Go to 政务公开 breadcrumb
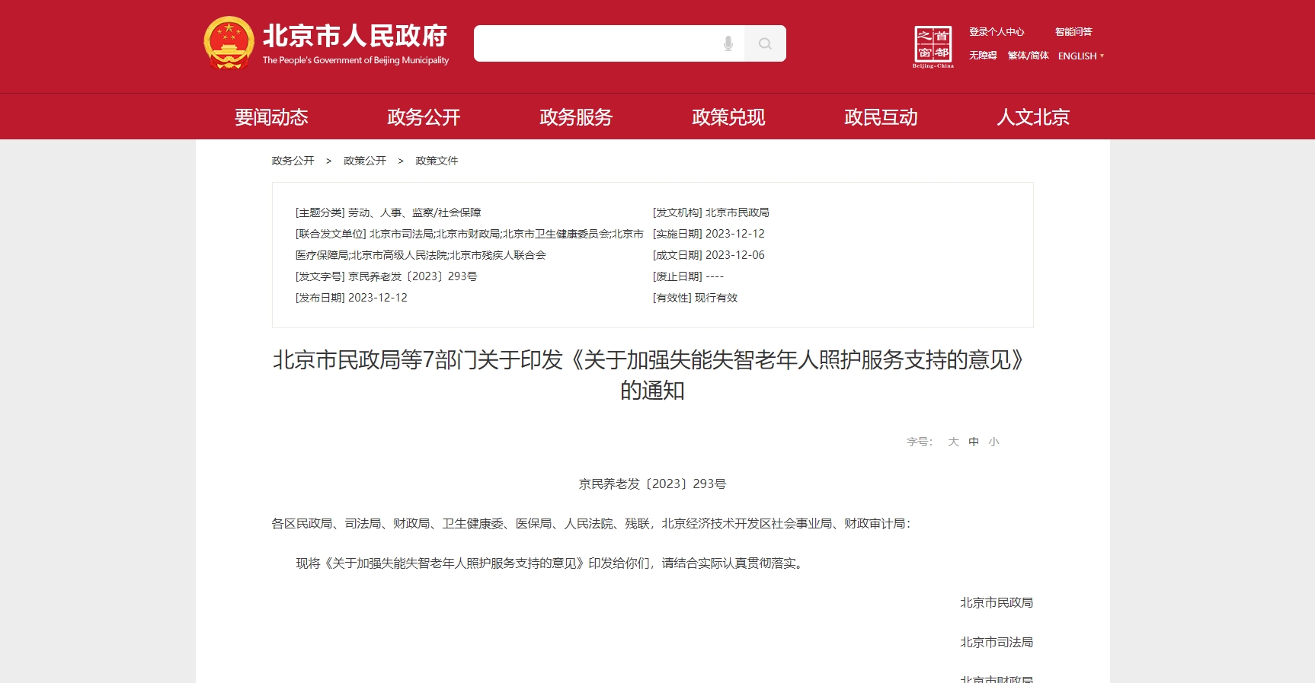The height and width of the screenshot is (683, 1315). tap(293, 161)
